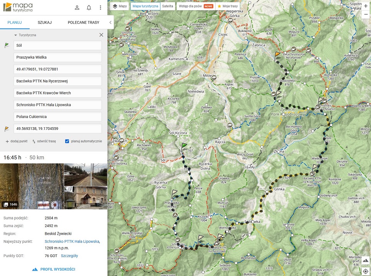
Task: Zoom in the map with plus button
Action: click(366, 5)
